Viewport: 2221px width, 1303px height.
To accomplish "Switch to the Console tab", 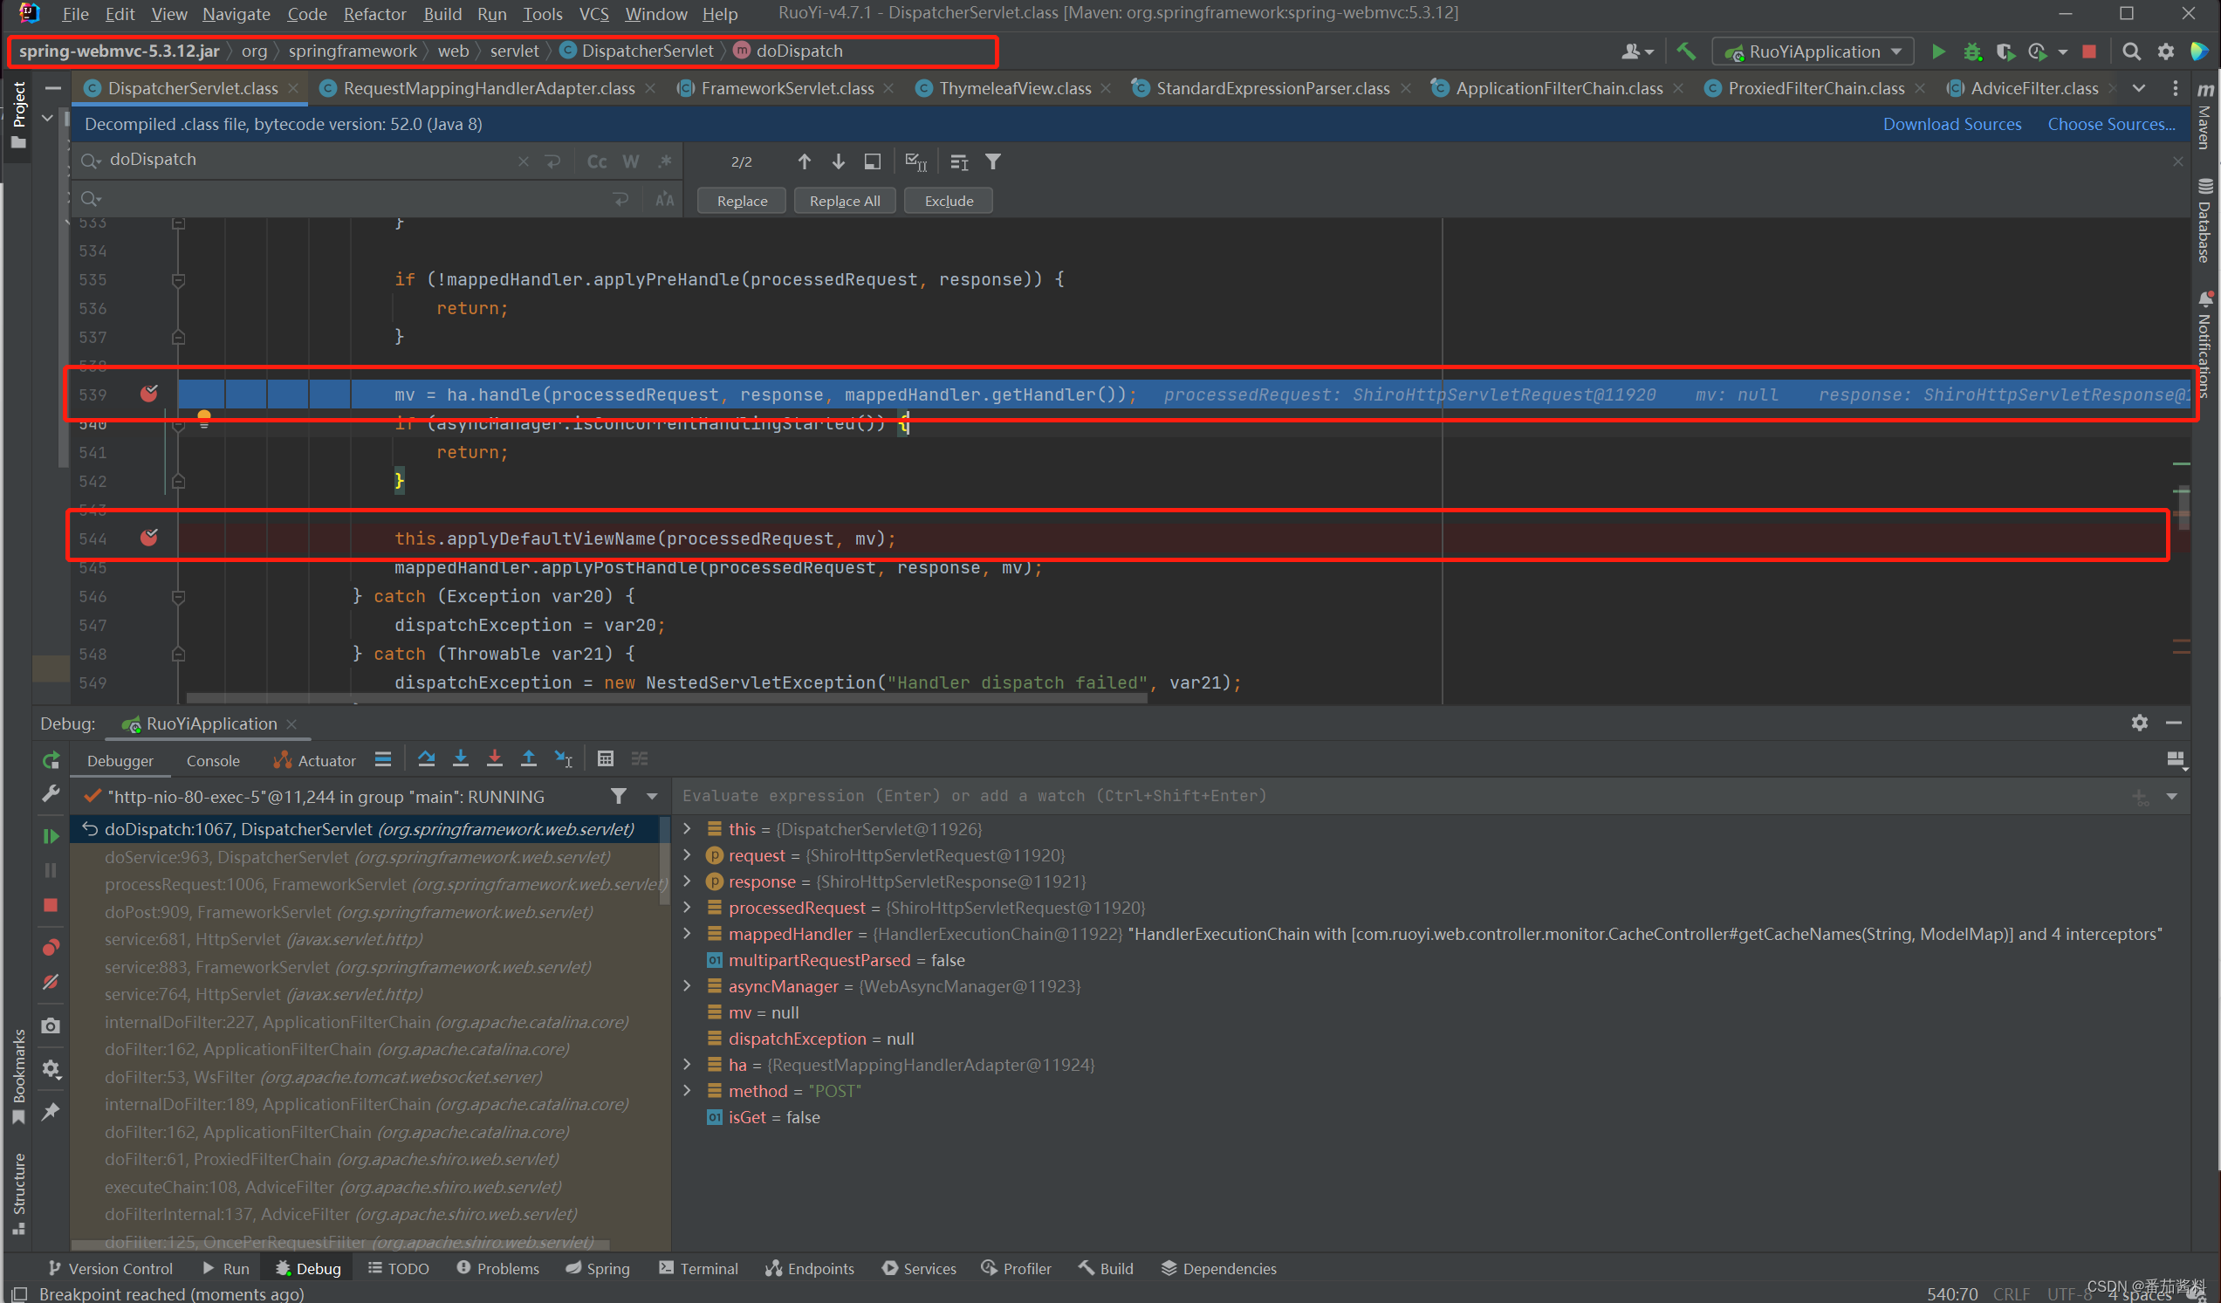I will [212, 761].
